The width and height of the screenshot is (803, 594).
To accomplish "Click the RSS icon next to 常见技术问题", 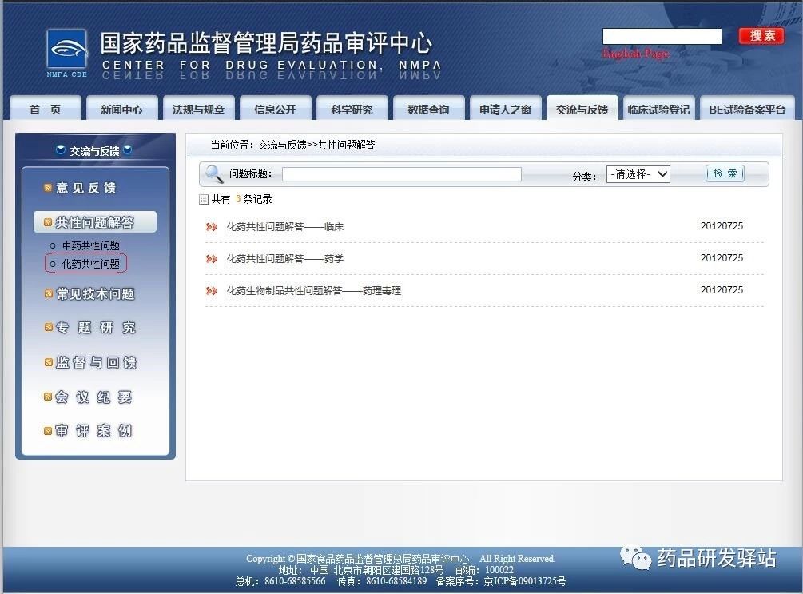I will pos(48,293).
